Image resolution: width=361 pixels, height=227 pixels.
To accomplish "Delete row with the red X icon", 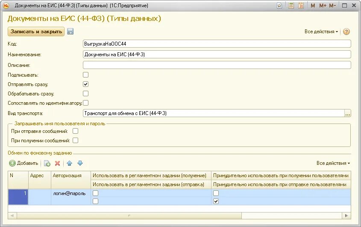I will (x=58, y=163).
